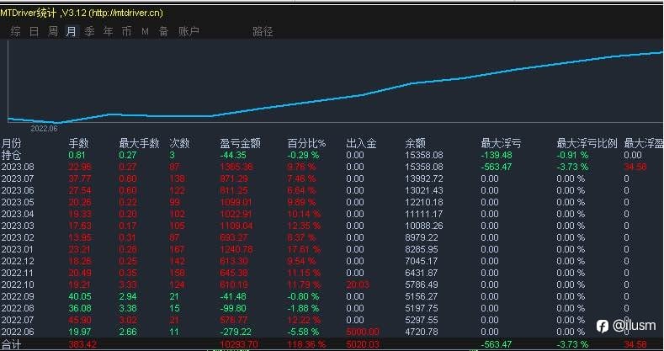Click the 5020.03 total deposit value
The width and height of the screenshot is (664, 351).
tap(363, 344)
